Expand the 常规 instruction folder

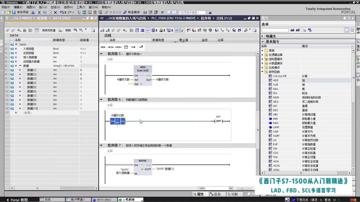coord(263,50)
